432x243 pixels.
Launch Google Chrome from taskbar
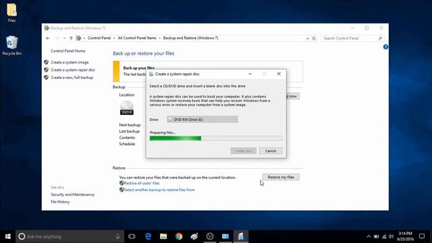[x=179, y=236]
